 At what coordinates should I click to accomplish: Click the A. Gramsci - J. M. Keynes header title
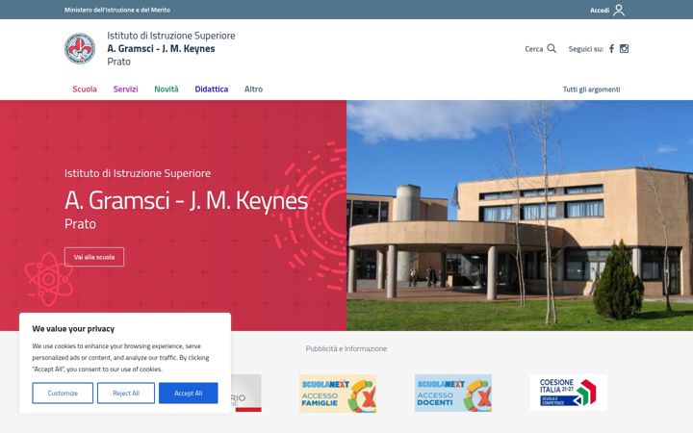coord(161,49)
